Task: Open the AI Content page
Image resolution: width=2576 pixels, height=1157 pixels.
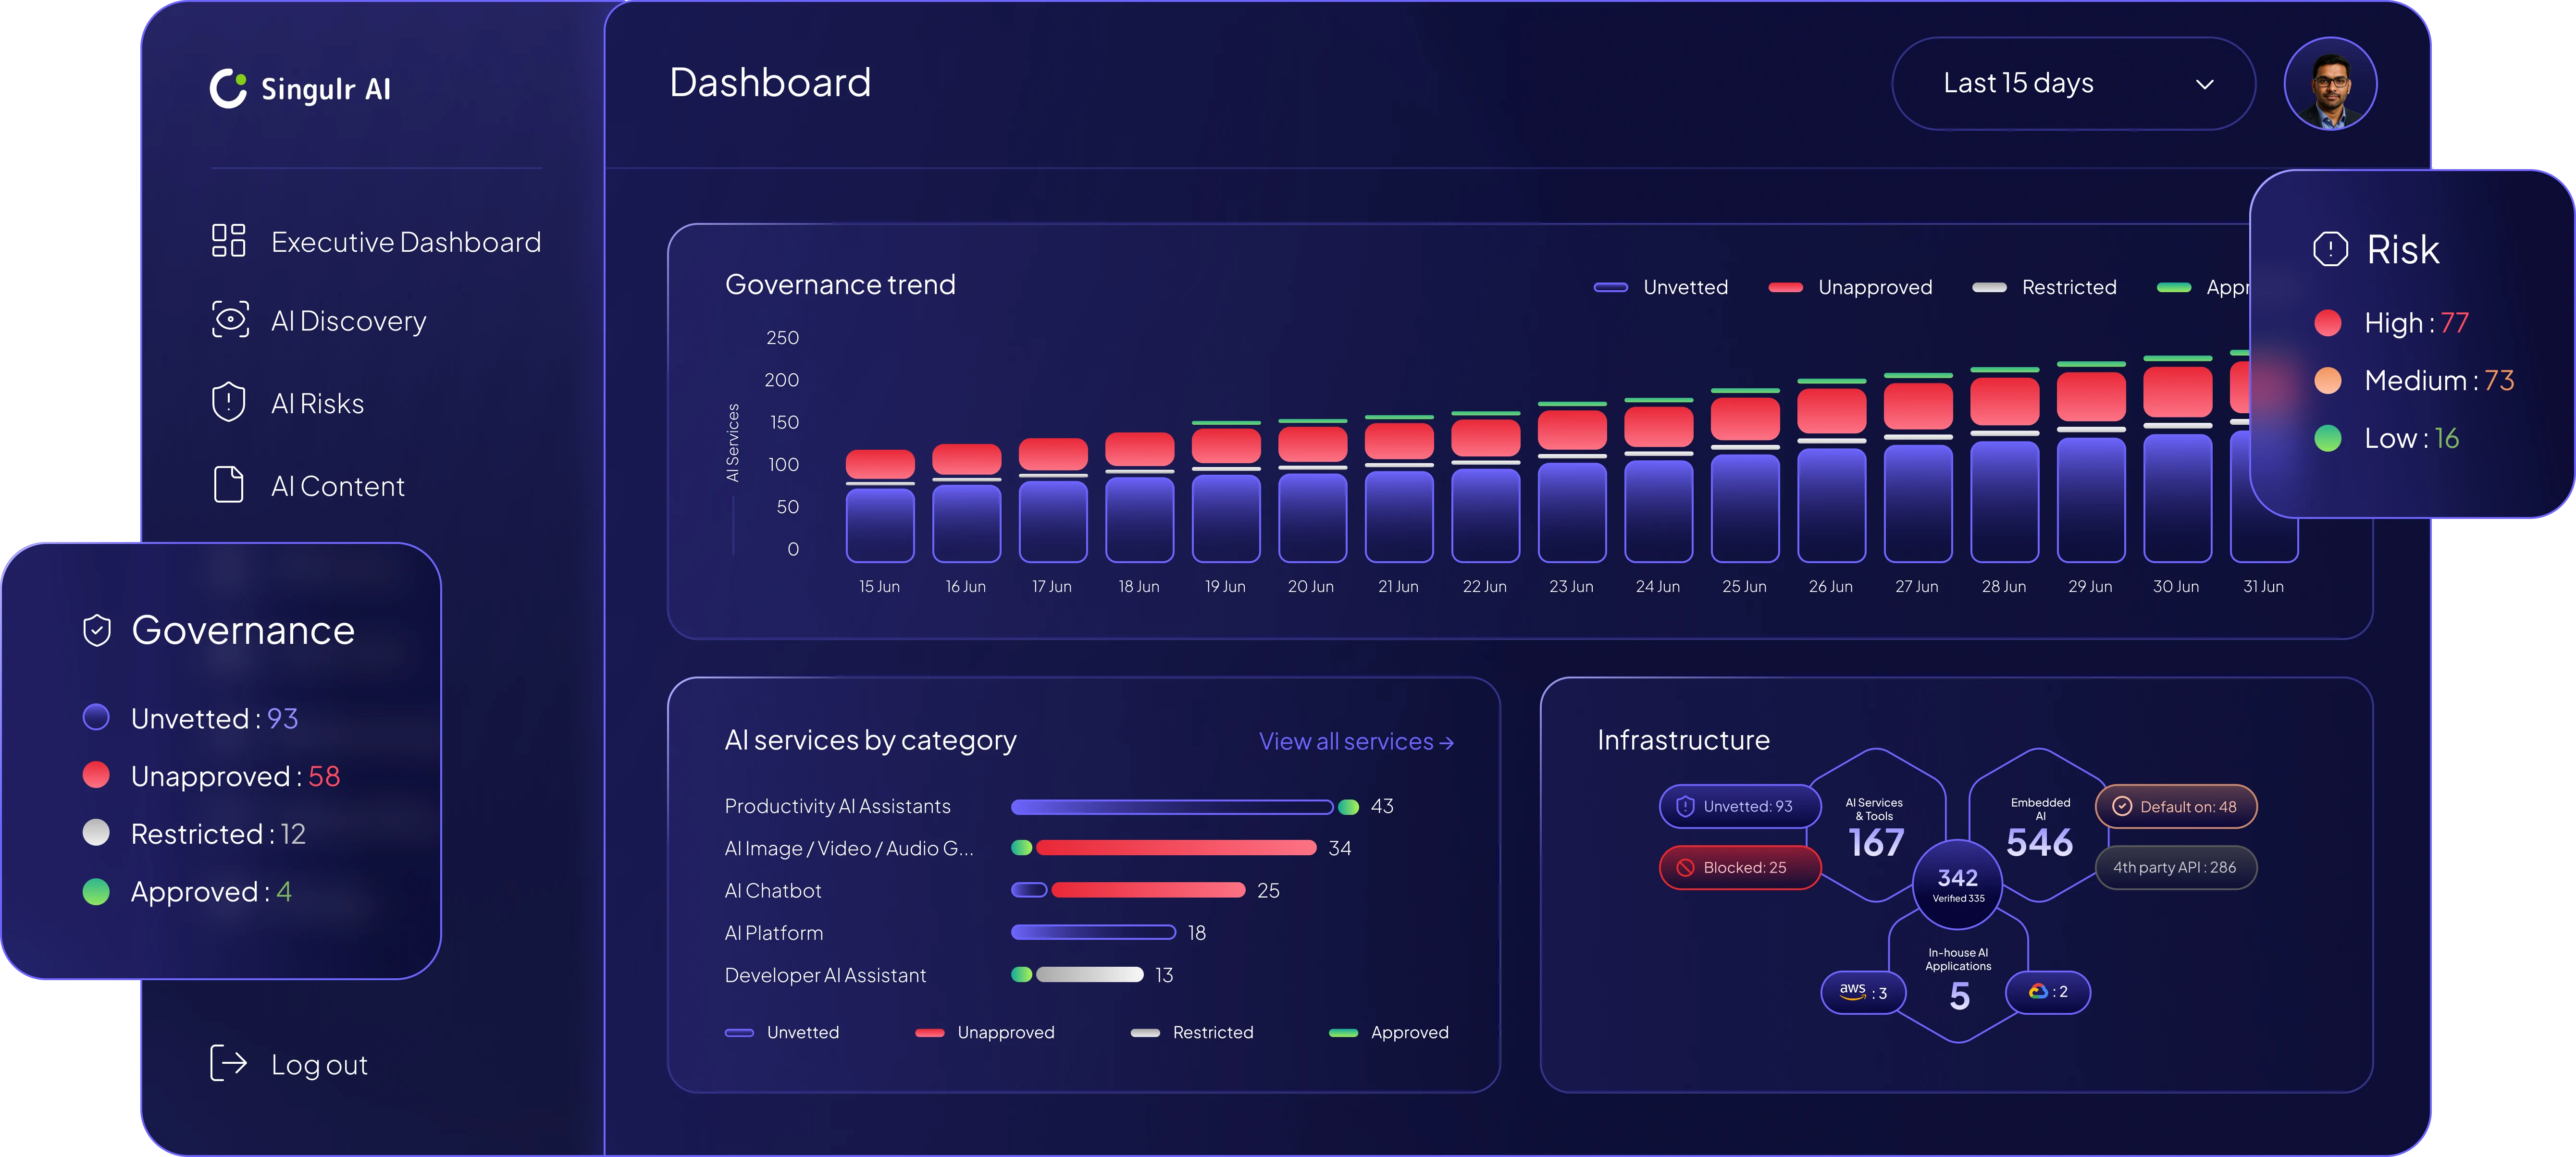Action: click(338, 485)
